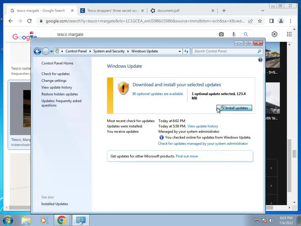The image size is (301, 226).
Task: Click the Back arrow in Control Panel window
Action: click(x=37, y=51)
